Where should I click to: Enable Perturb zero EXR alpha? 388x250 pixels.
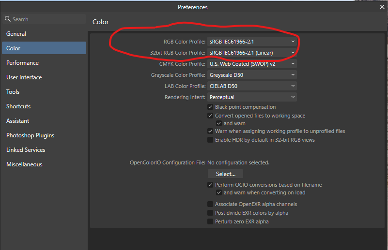[x=210, y=221]
